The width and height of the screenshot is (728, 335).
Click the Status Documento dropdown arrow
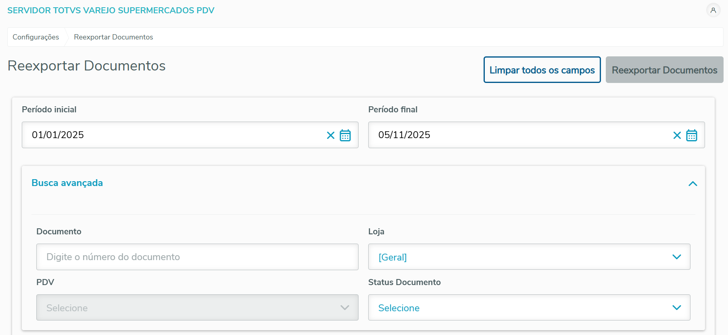coord(677,308)
